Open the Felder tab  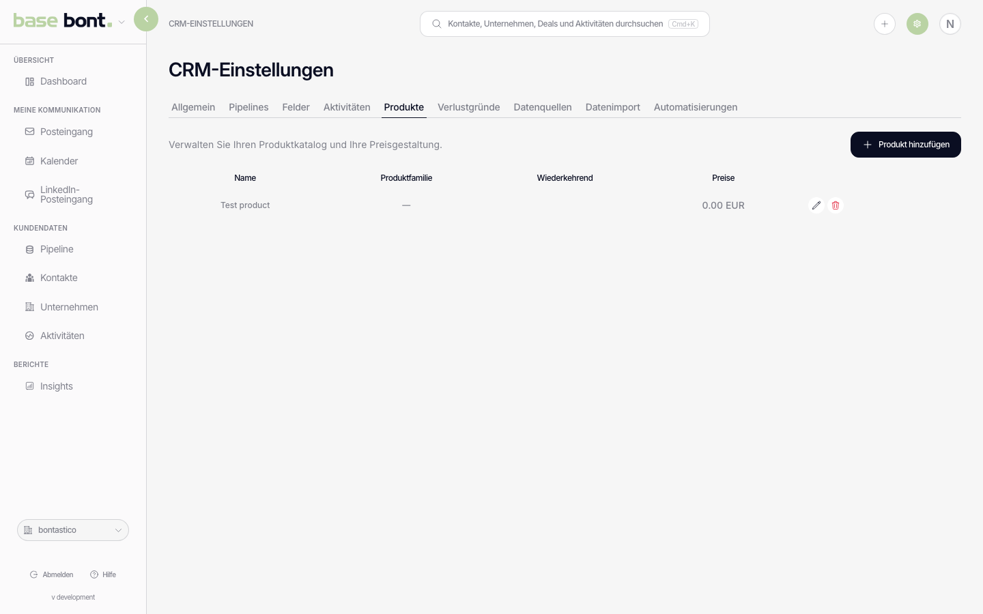click(296, 107)
